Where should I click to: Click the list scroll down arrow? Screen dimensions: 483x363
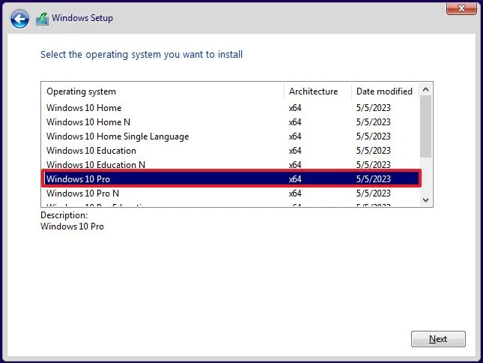[425, 199]
